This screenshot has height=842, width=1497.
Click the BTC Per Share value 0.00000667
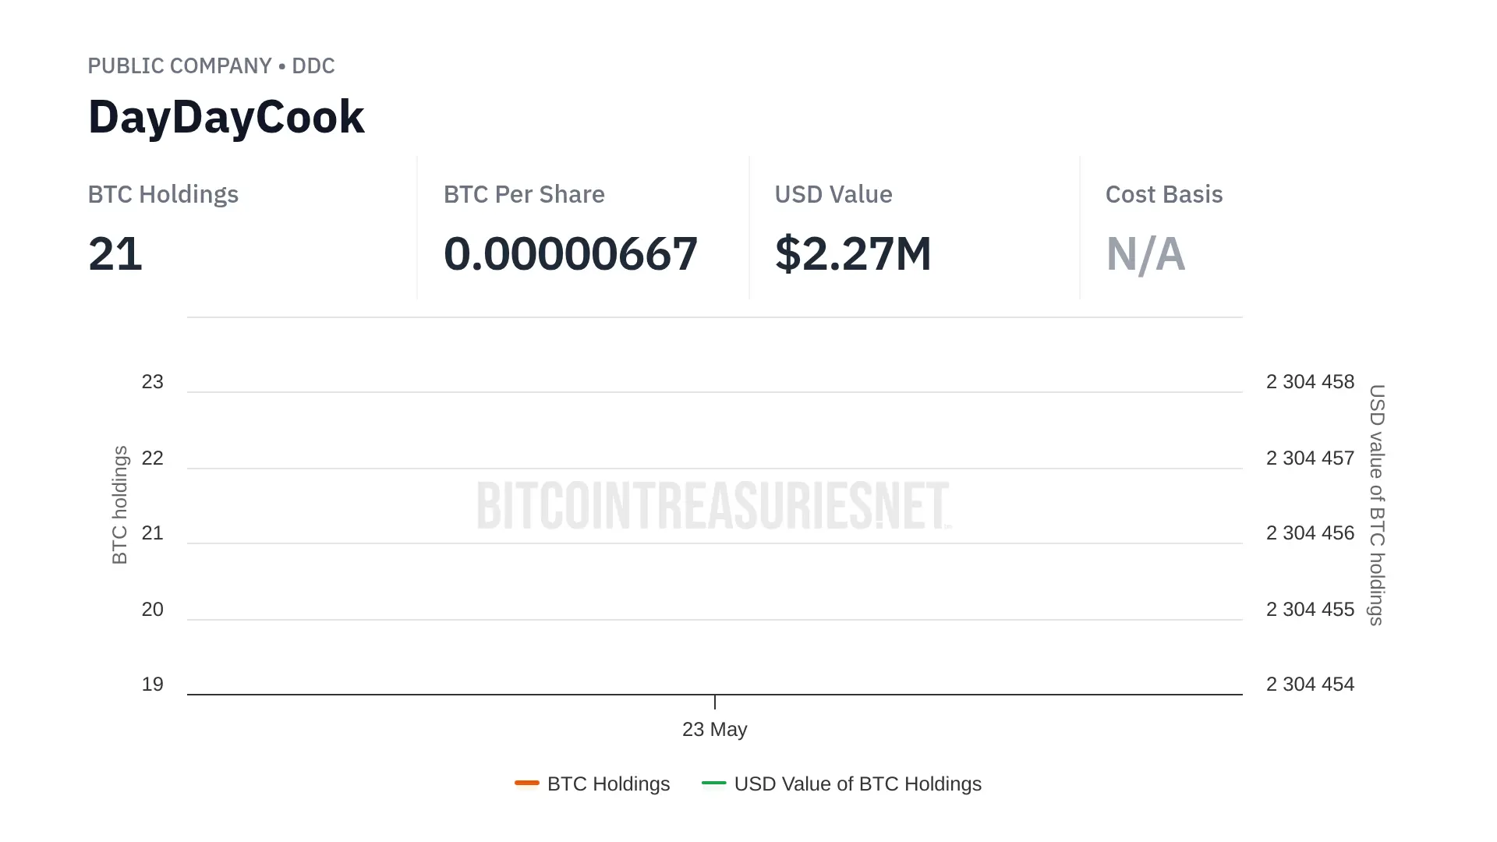(x=570, y=254)
